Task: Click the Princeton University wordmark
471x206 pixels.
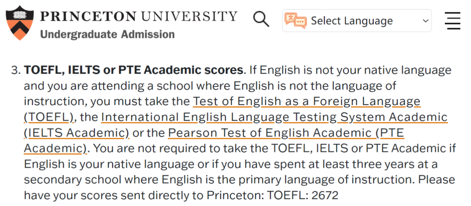Action: coord(139,16)
